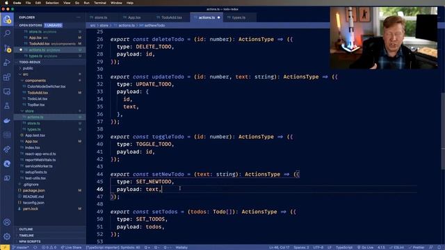Viewport: 445px width, 250px height.
Task: Open tsconfig.json in file tree
Action: pyautogui.click(x=33, y=203)
